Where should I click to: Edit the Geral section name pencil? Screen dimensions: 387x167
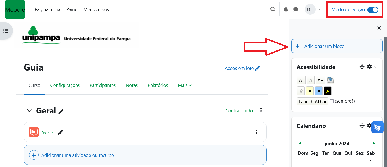61,111
